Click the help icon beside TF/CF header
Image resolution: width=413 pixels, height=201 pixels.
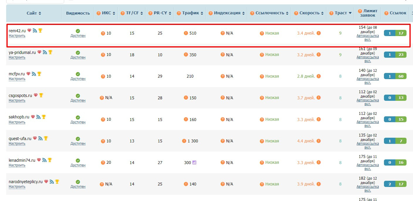123,13
